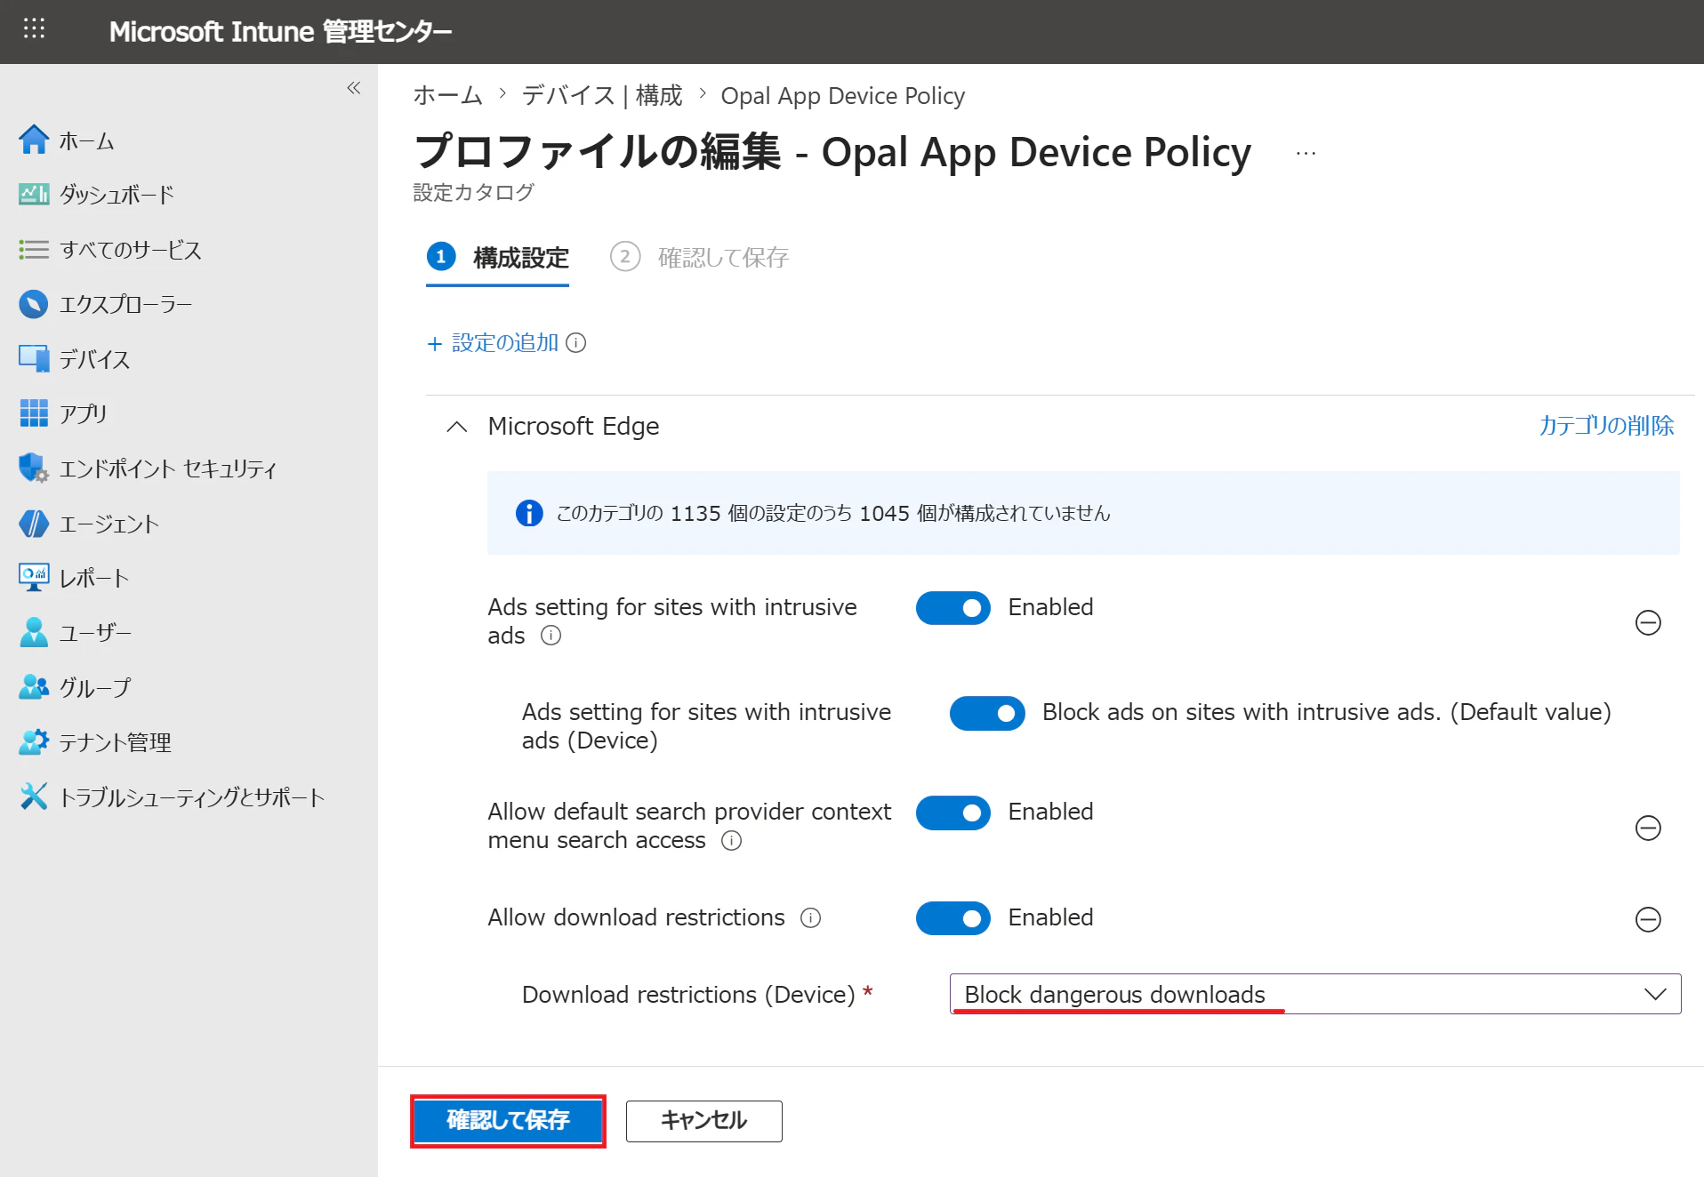1704x1177 pixels.
Task: Open the app launcher waffle icon
Action: pyautogui.click(x=34, y=28)
